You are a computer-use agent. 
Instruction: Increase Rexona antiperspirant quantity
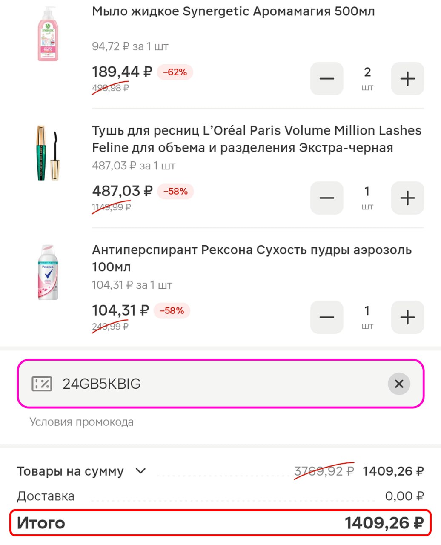pos(407,317)
